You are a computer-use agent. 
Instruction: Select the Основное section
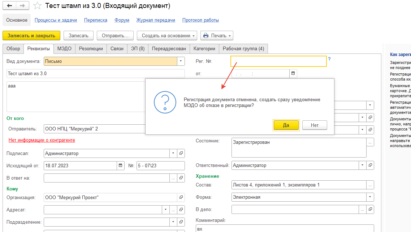pos(17,20)
